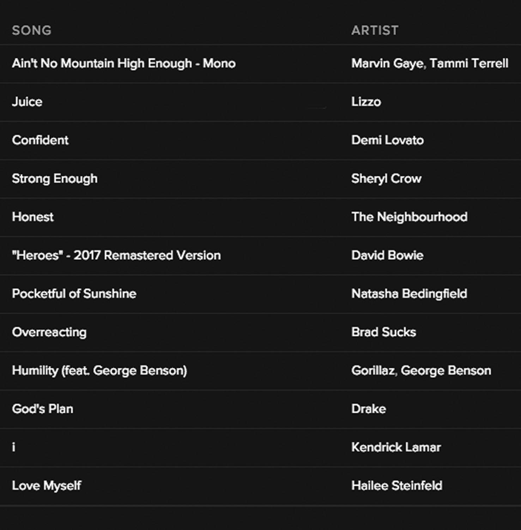521x530 pixels.
Task: Select the song Honest
Action: click(x=33, y=217)
